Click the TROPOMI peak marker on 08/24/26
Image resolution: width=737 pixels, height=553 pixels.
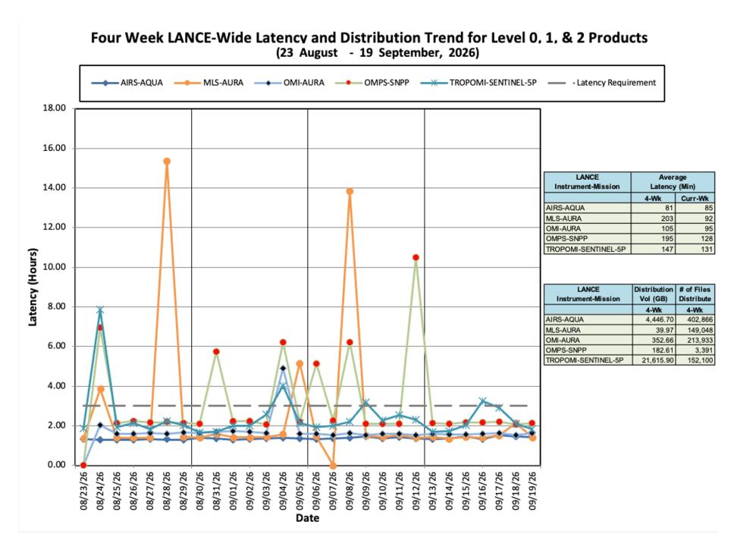click(x=99, y=310)
